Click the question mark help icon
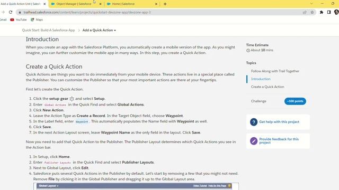The width and height of the screenshot is (339, 190). (x=254, y=122)
